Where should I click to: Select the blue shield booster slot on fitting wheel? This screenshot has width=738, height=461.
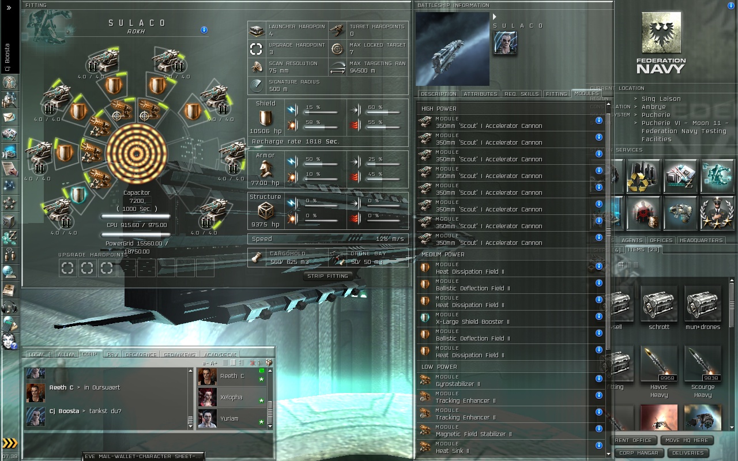78,195
